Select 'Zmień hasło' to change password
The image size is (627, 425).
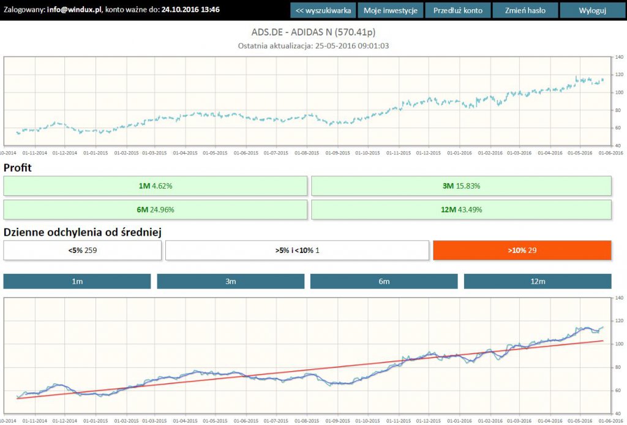point(525,10)
